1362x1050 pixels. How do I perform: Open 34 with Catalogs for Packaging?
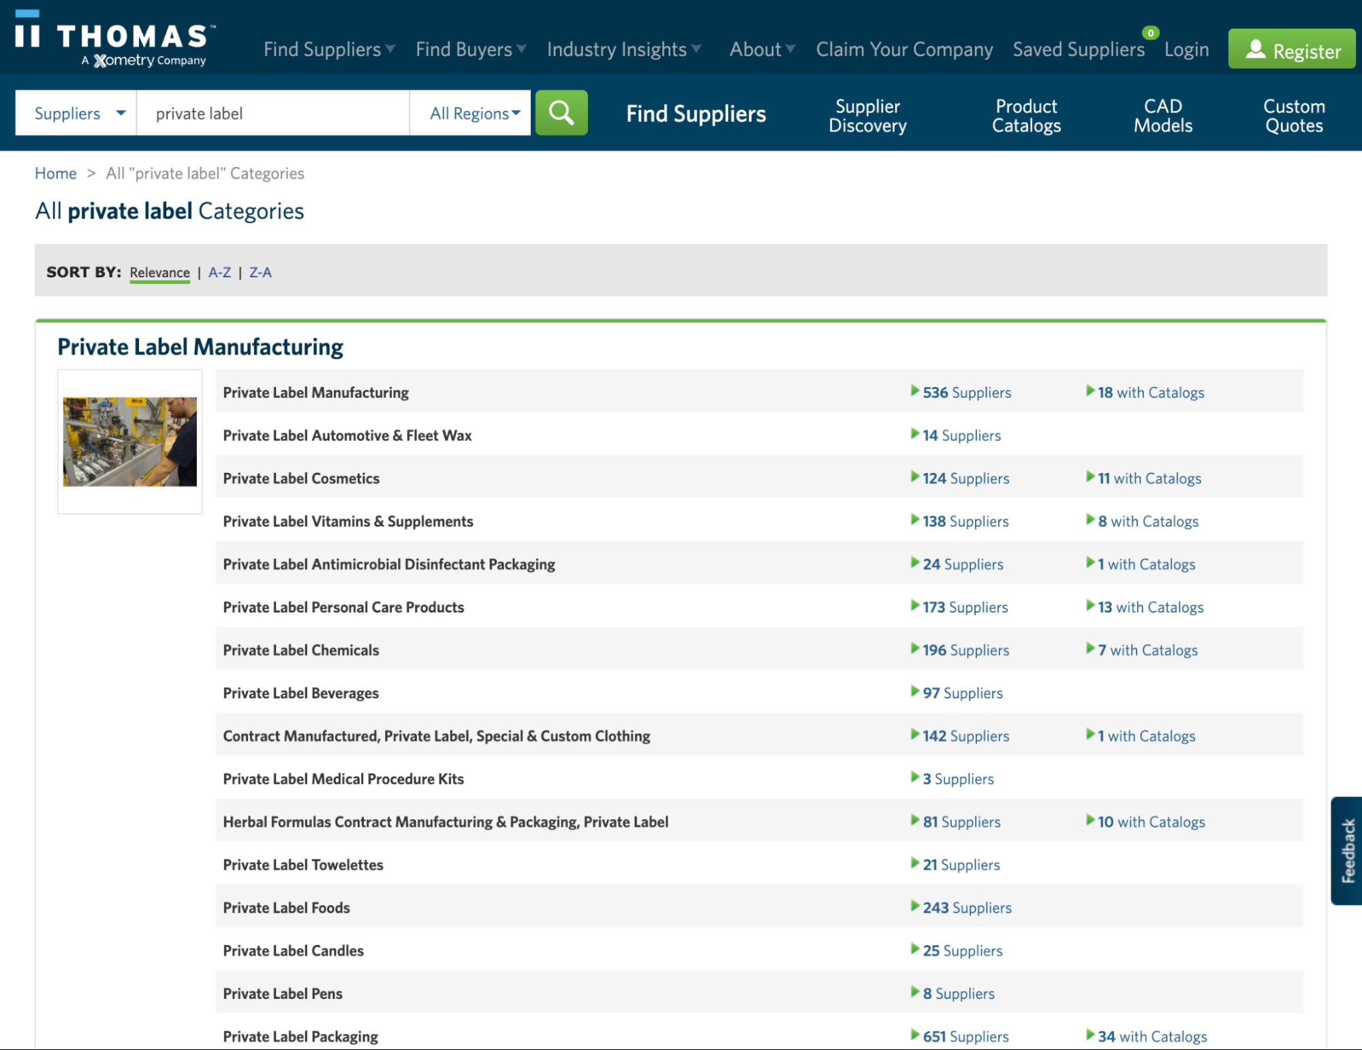[x=1151, y=1036]
